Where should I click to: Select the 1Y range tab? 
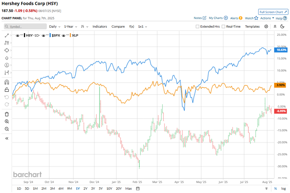[x=78, y=189]
